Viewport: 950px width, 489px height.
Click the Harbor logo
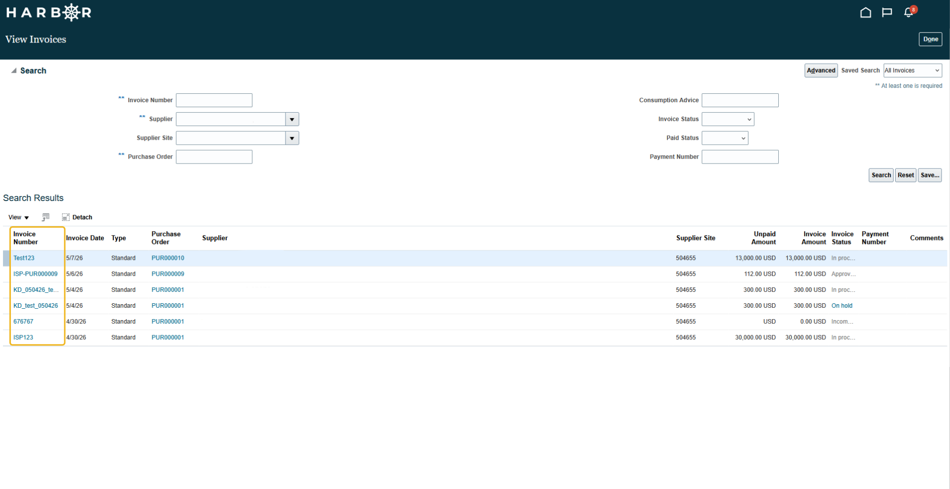tap(48, 12)
